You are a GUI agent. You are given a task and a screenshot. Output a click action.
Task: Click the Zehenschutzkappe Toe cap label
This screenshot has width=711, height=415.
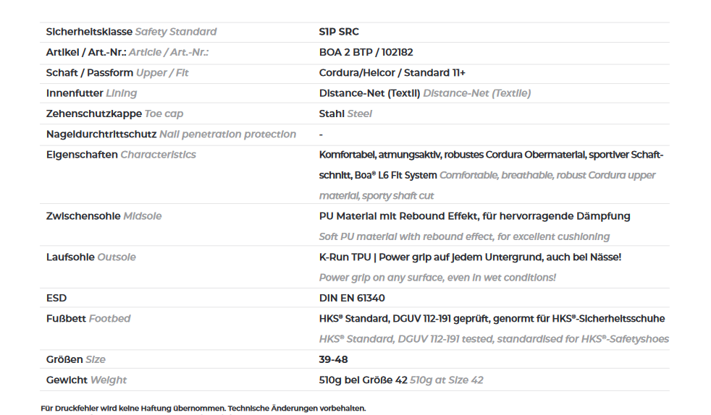114,114
